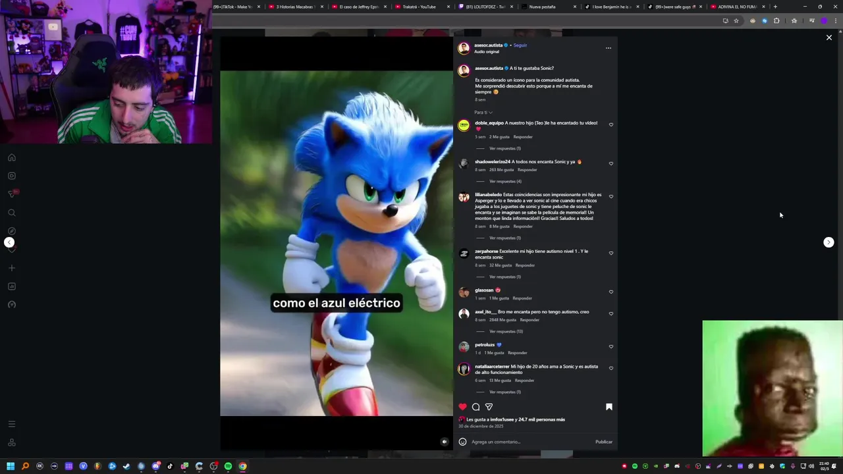Unlike the post with the red heart
Viewport: 843px width, 474px height.
[x=462, y=407]
